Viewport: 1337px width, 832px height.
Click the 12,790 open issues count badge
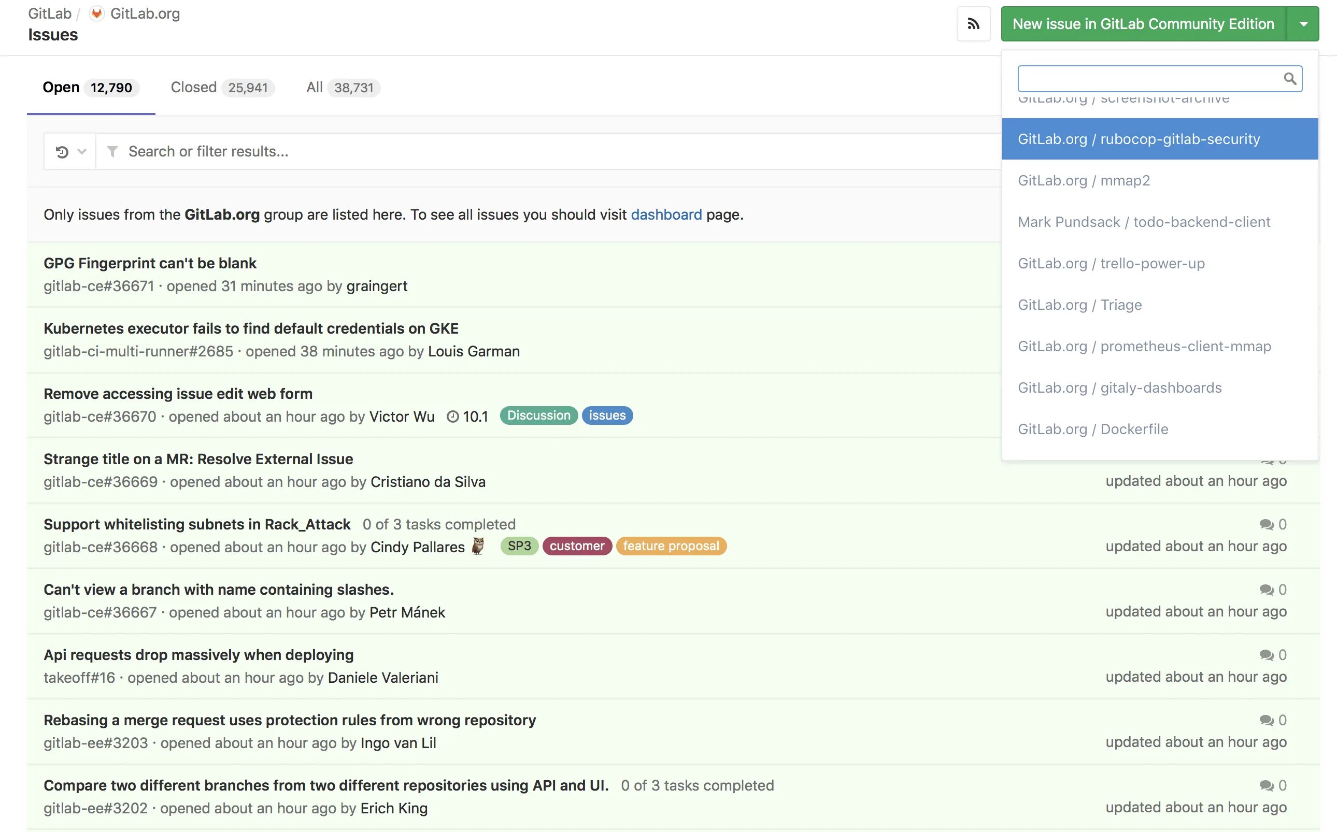[x=111, y=88]
